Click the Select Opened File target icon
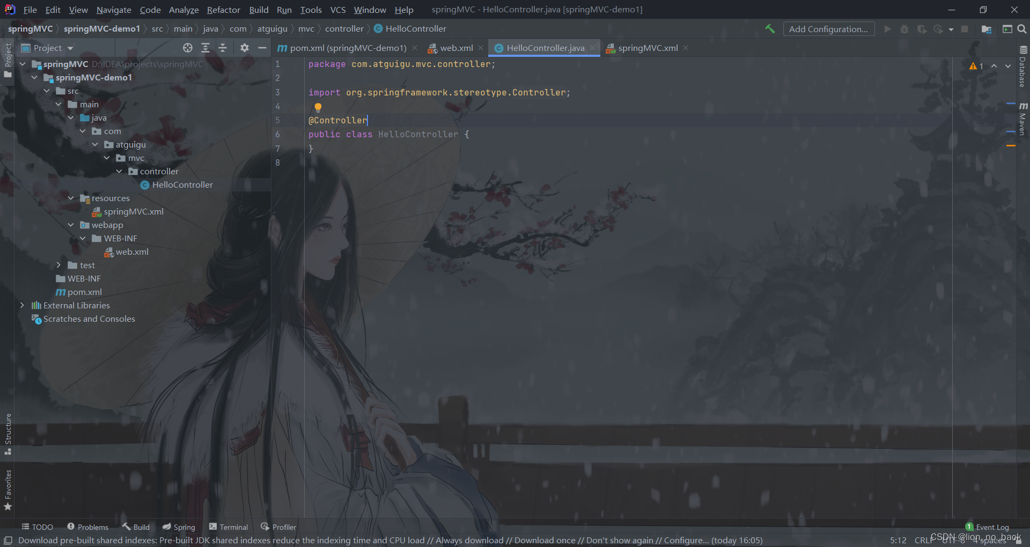Screen dimensions: 1030x547 pos(187,48)
